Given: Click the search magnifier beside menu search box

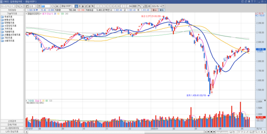Looking at the screenshot, I should [18, 6].
